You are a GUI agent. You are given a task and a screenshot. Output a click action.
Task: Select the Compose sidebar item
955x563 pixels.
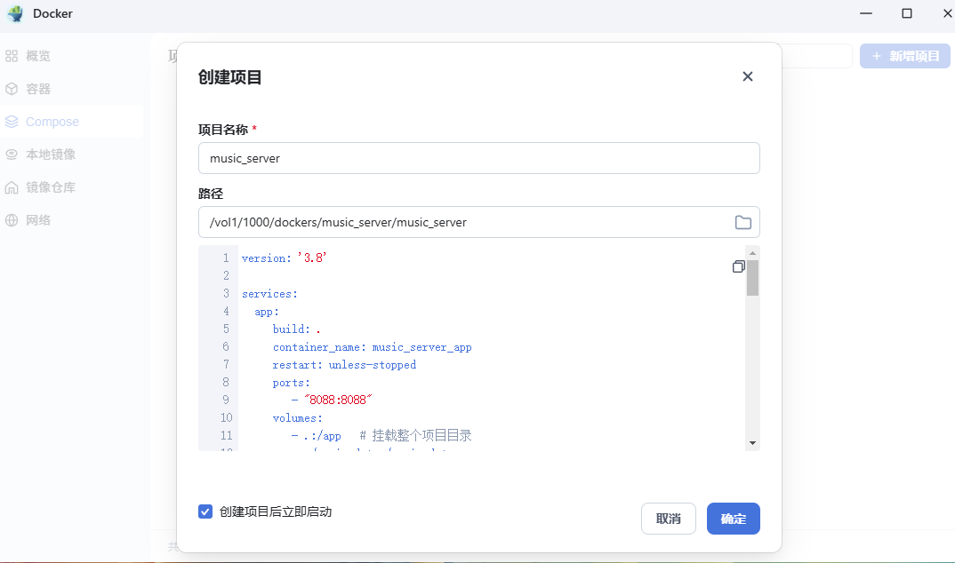[71, 122]
